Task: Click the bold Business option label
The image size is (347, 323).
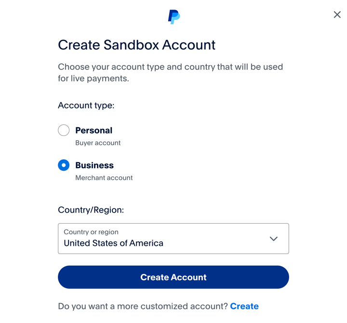Action: tap(94, 165)
